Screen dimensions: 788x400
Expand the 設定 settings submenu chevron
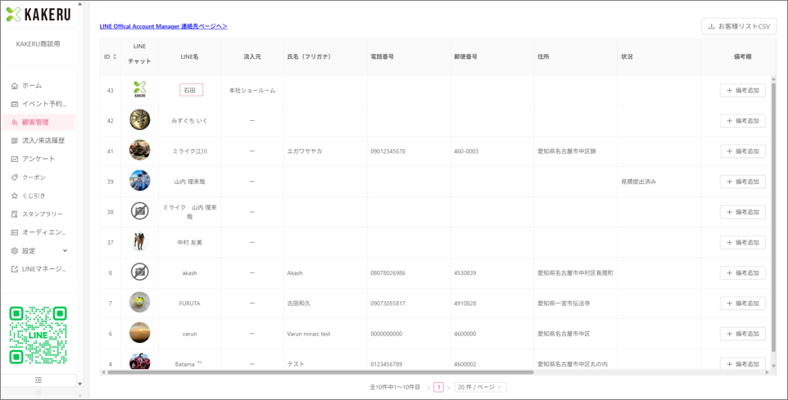pyautogui.click(x=65, y=251)
